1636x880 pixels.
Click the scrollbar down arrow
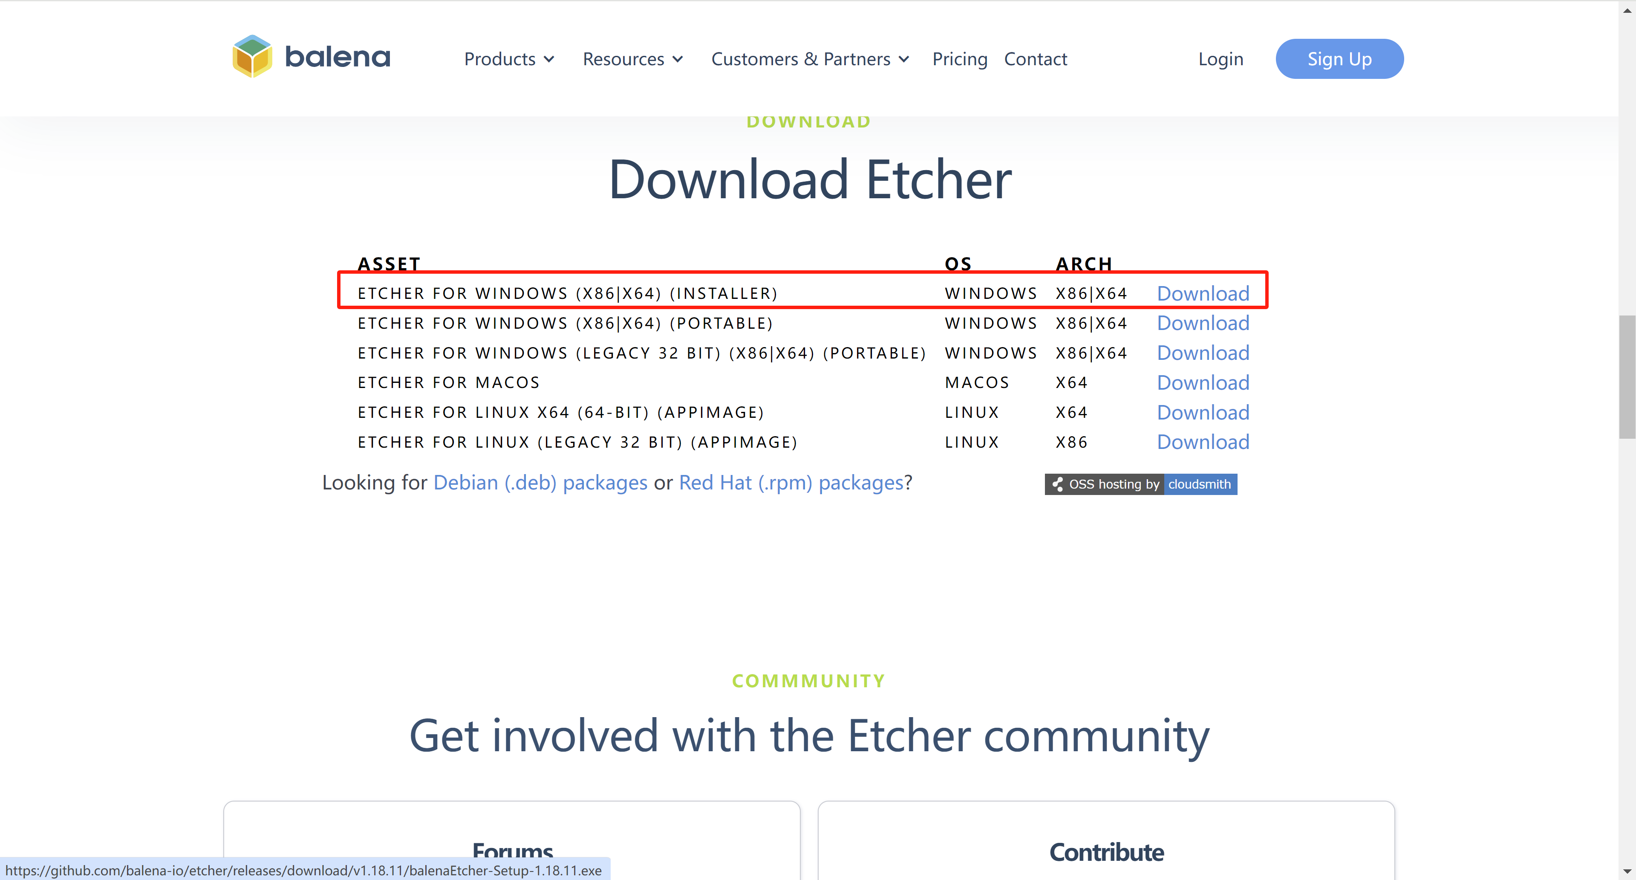(1627, 872)
